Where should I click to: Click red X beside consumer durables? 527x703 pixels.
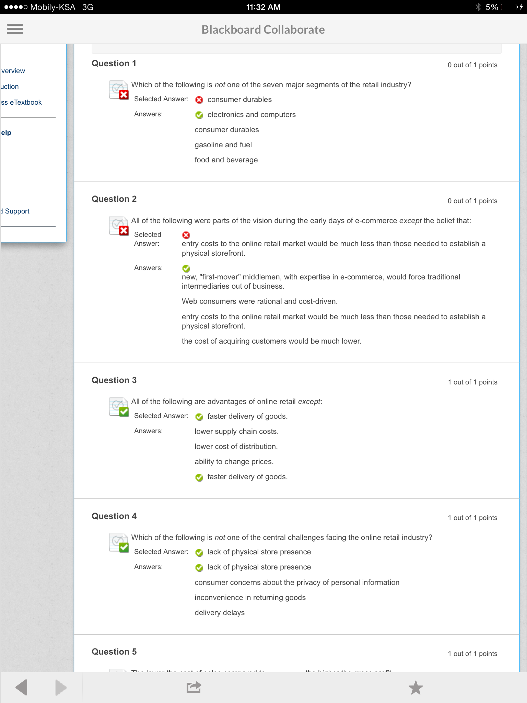pos(199,100)
